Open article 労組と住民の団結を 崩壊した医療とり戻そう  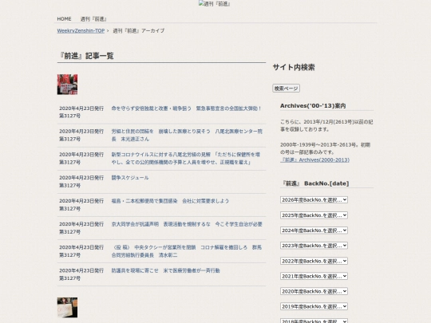click(187, 135)
